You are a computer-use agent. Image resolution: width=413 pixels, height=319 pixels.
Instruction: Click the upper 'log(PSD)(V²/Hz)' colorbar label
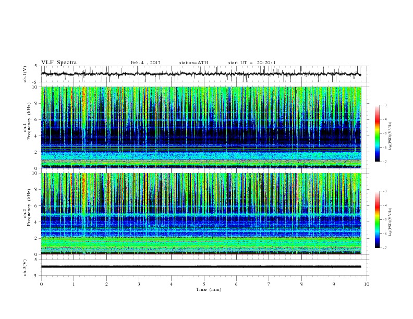click(x=390, y=136)
